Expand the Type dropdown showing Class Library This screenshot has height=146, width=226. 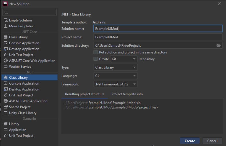[115, 67]
